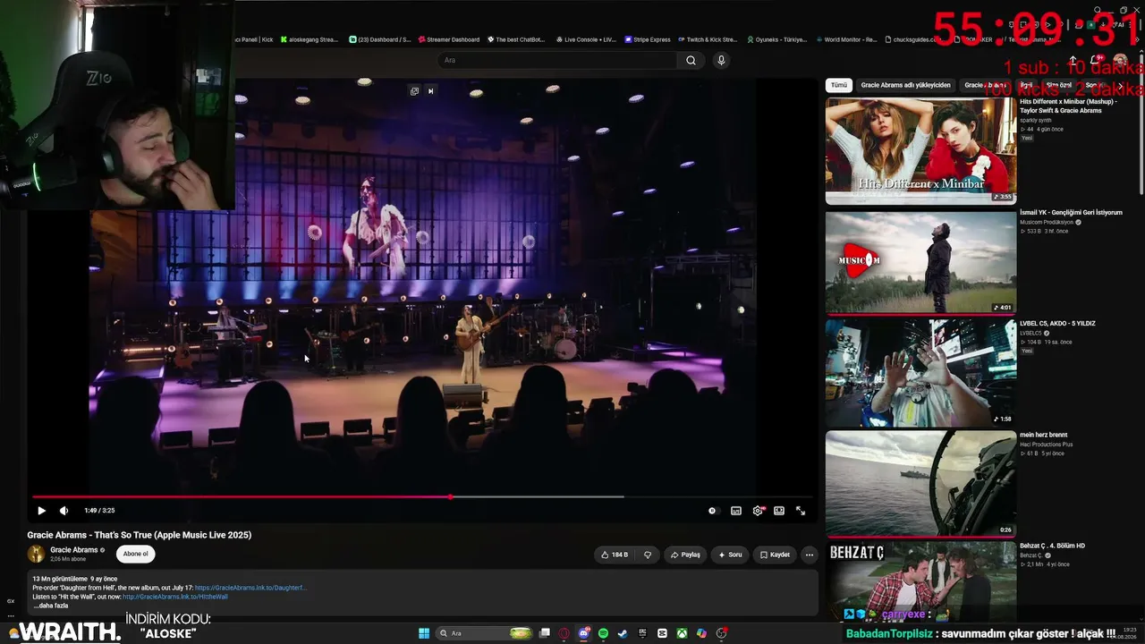Focus the YouTube search box

(x=556, y=60)
